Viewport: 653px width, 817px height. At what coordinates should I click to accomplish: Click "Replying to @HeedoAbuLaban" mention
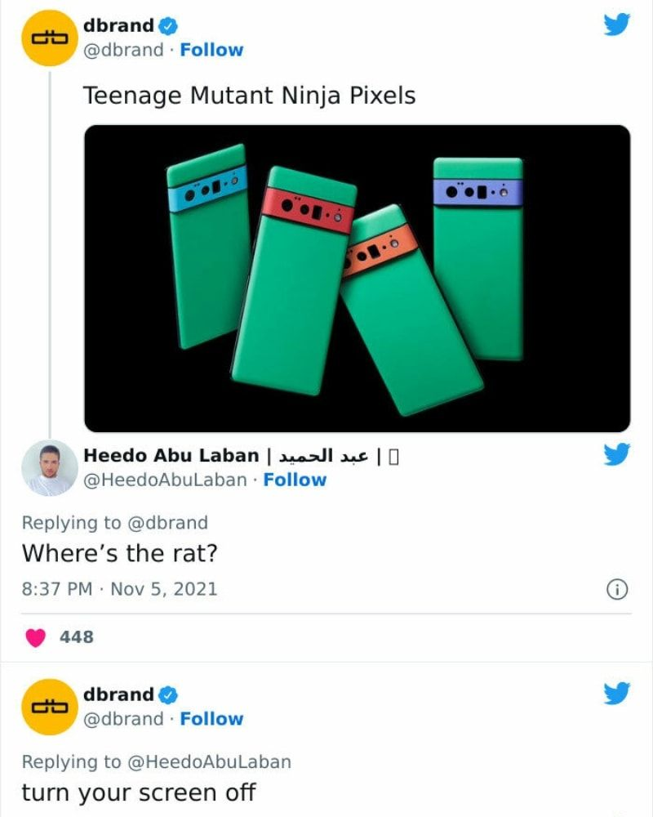pyautogui.click(x=209, y=761)
